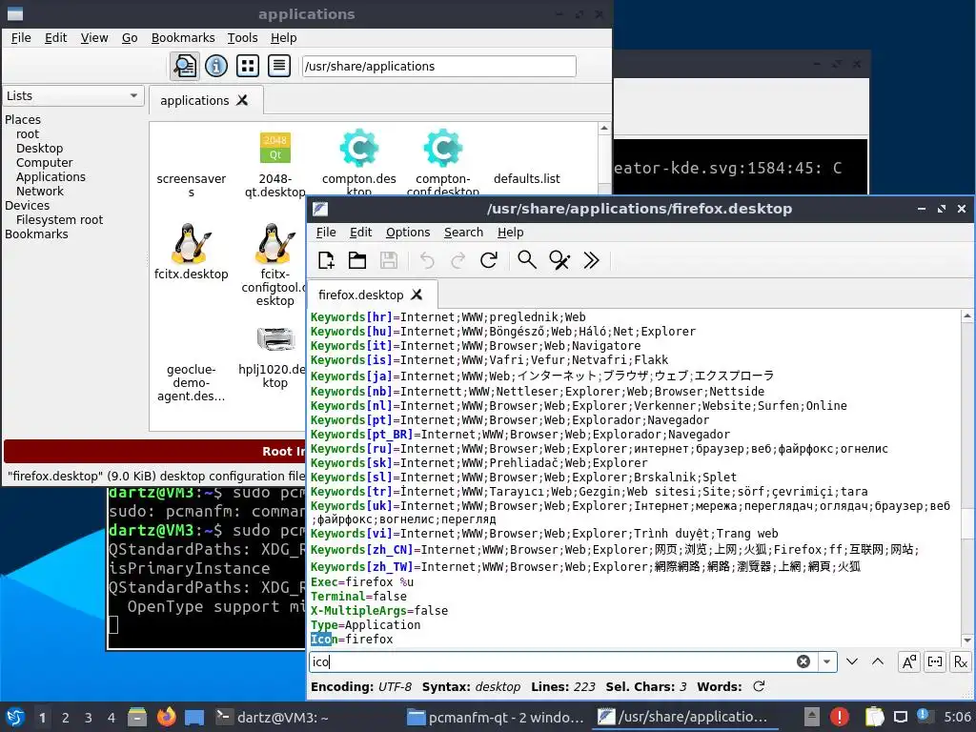Select the compton-conf.desktop file icon
Image resolution: width=976 pixels, height=732 pixels.
pyautogui.click(x=443, y=148)
